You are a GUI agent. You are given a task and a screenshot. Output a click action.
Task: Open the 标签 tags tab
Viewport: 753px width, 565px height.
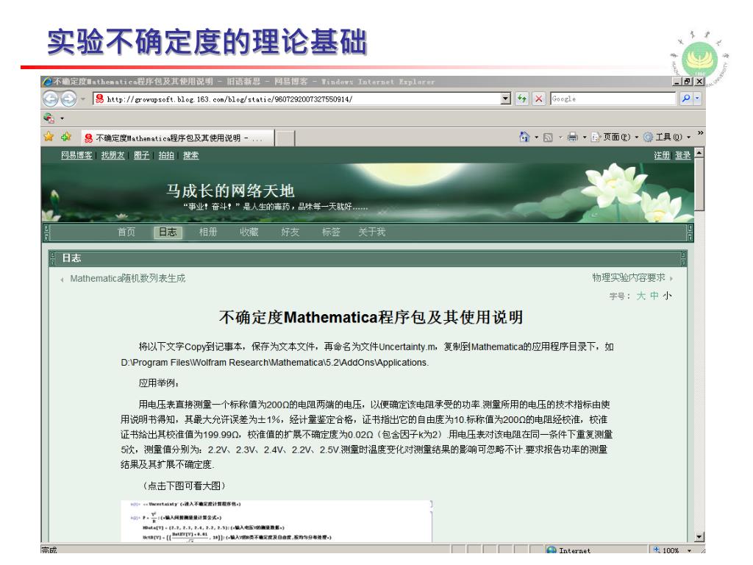[x=331, y=232]
